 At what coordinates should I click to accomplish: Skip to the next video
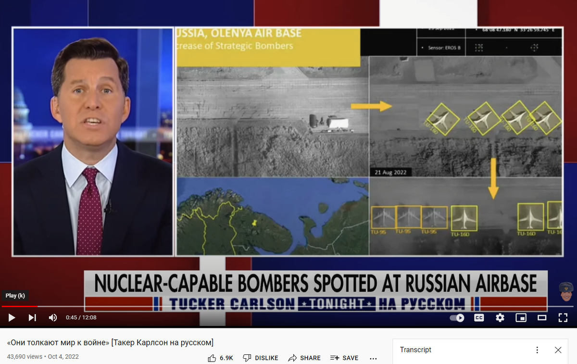coord(32,317)
